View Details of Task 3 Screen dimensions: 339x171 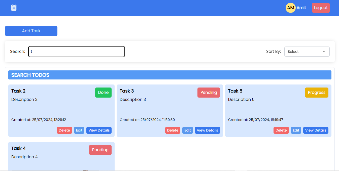(x=208, y=130)
